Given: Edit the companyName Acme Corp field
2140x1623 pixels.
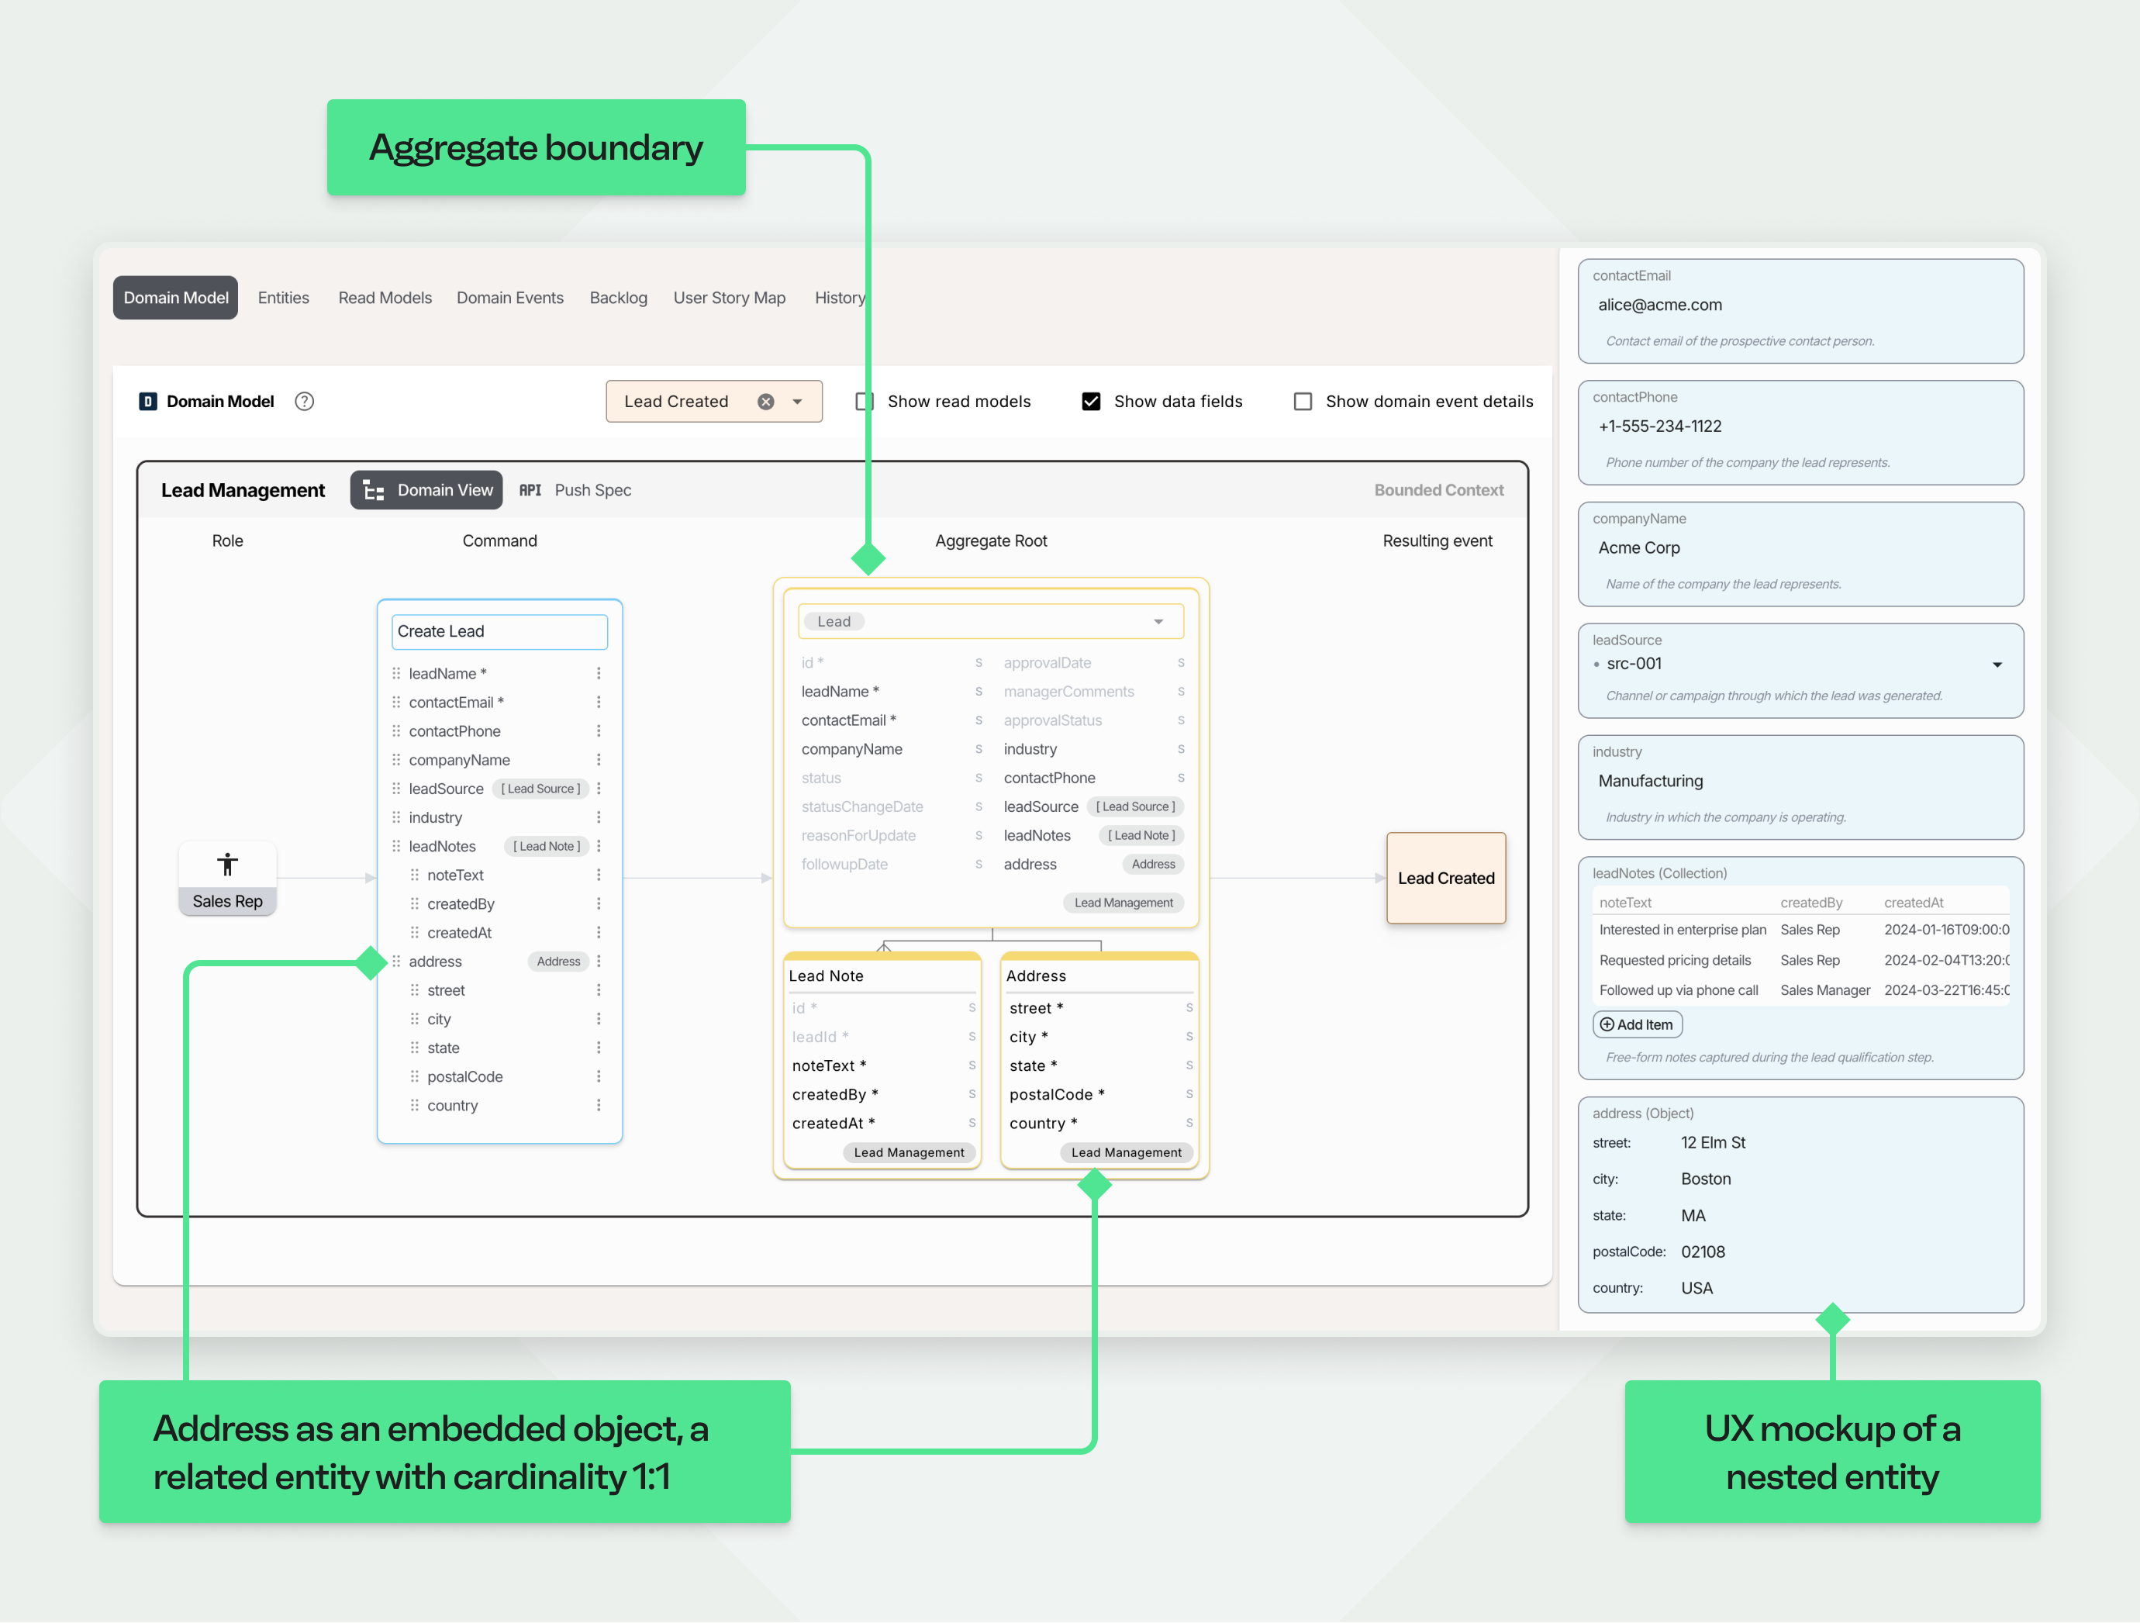Looking at the screenshot, I should coord(1800,554).
